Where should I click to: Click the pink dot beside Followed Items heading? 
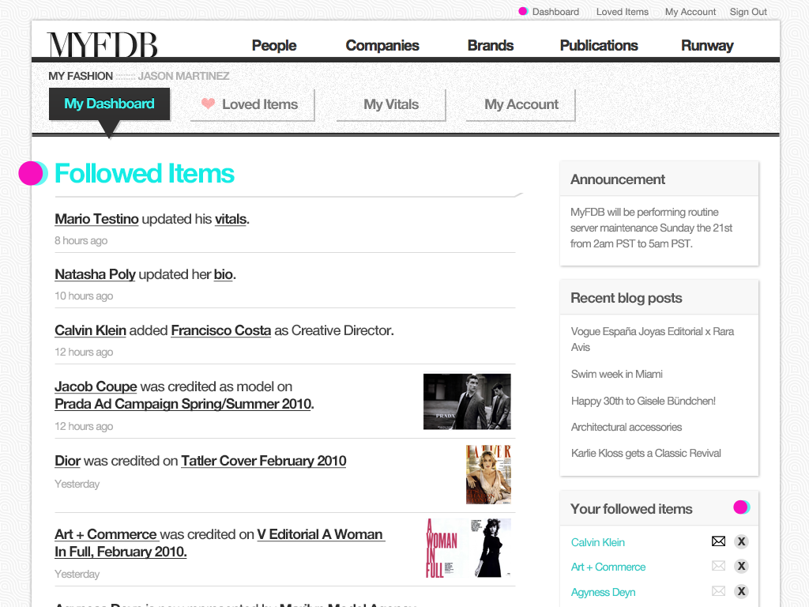click(x=32, y=173)
